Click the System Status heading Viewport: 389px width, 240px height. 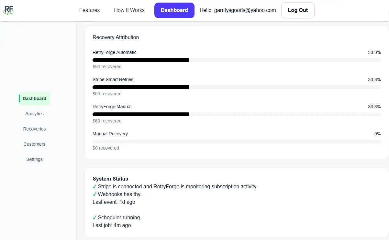pos(110,179)
